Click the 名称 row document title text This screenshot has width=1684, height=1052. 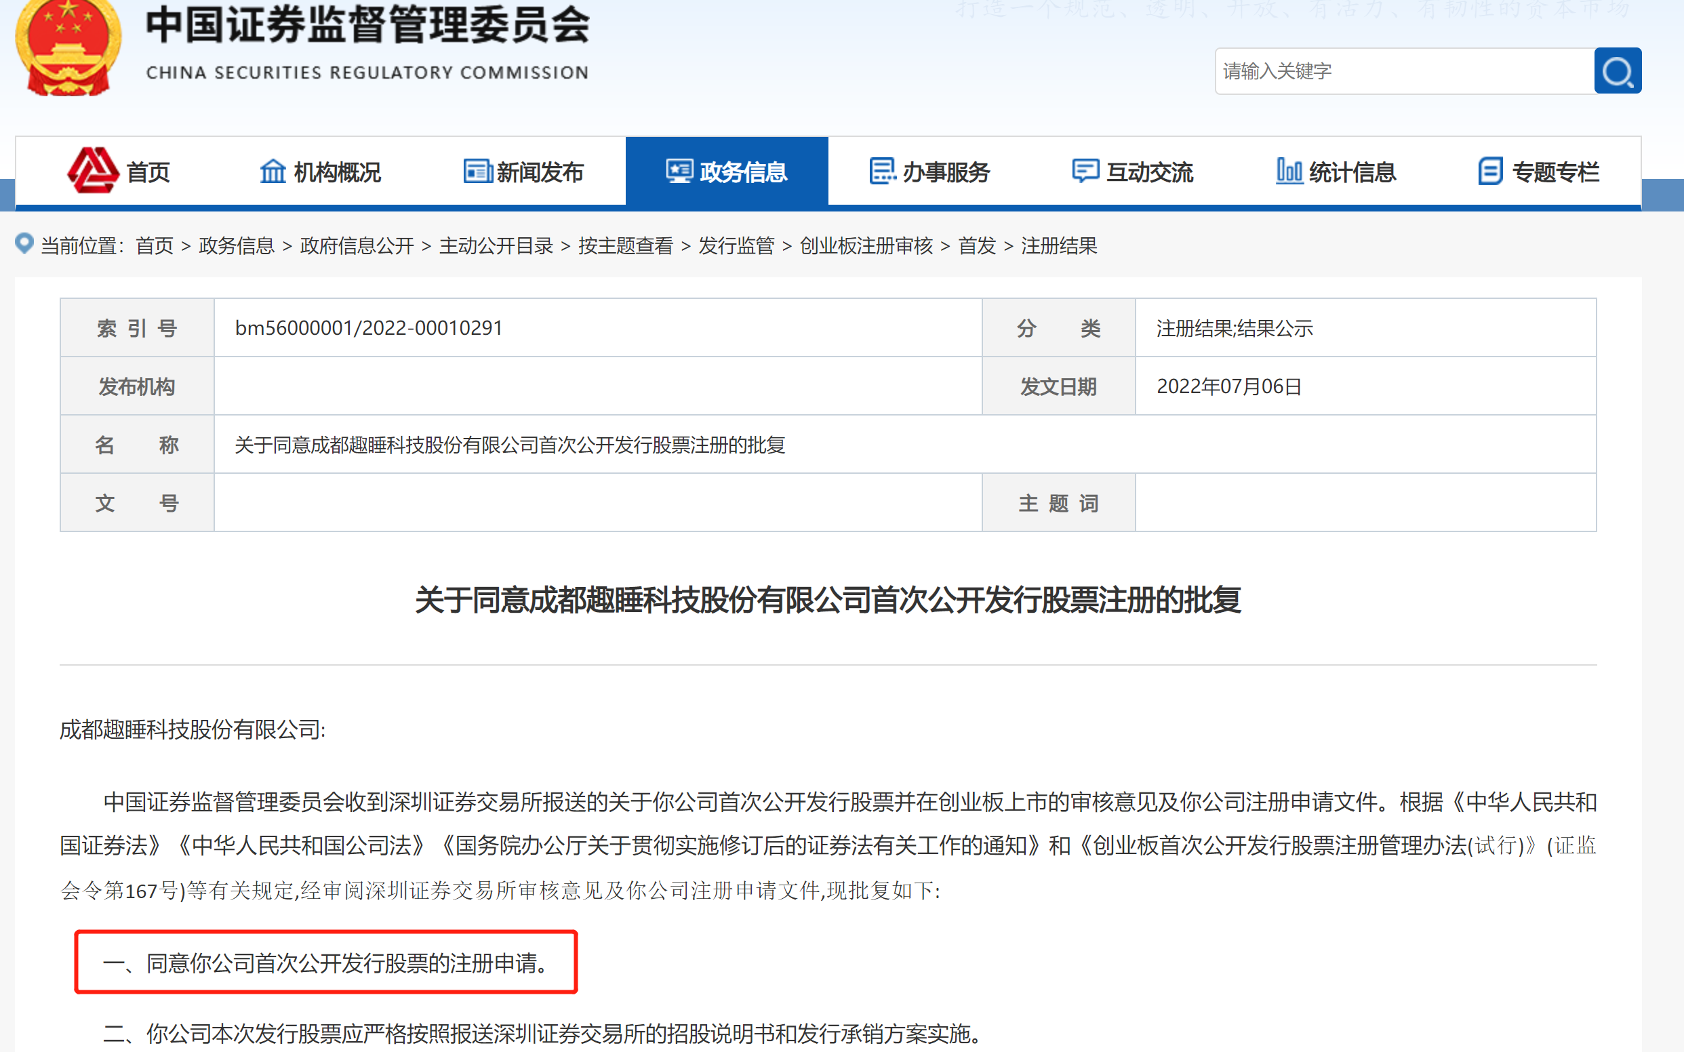point(510,445)
